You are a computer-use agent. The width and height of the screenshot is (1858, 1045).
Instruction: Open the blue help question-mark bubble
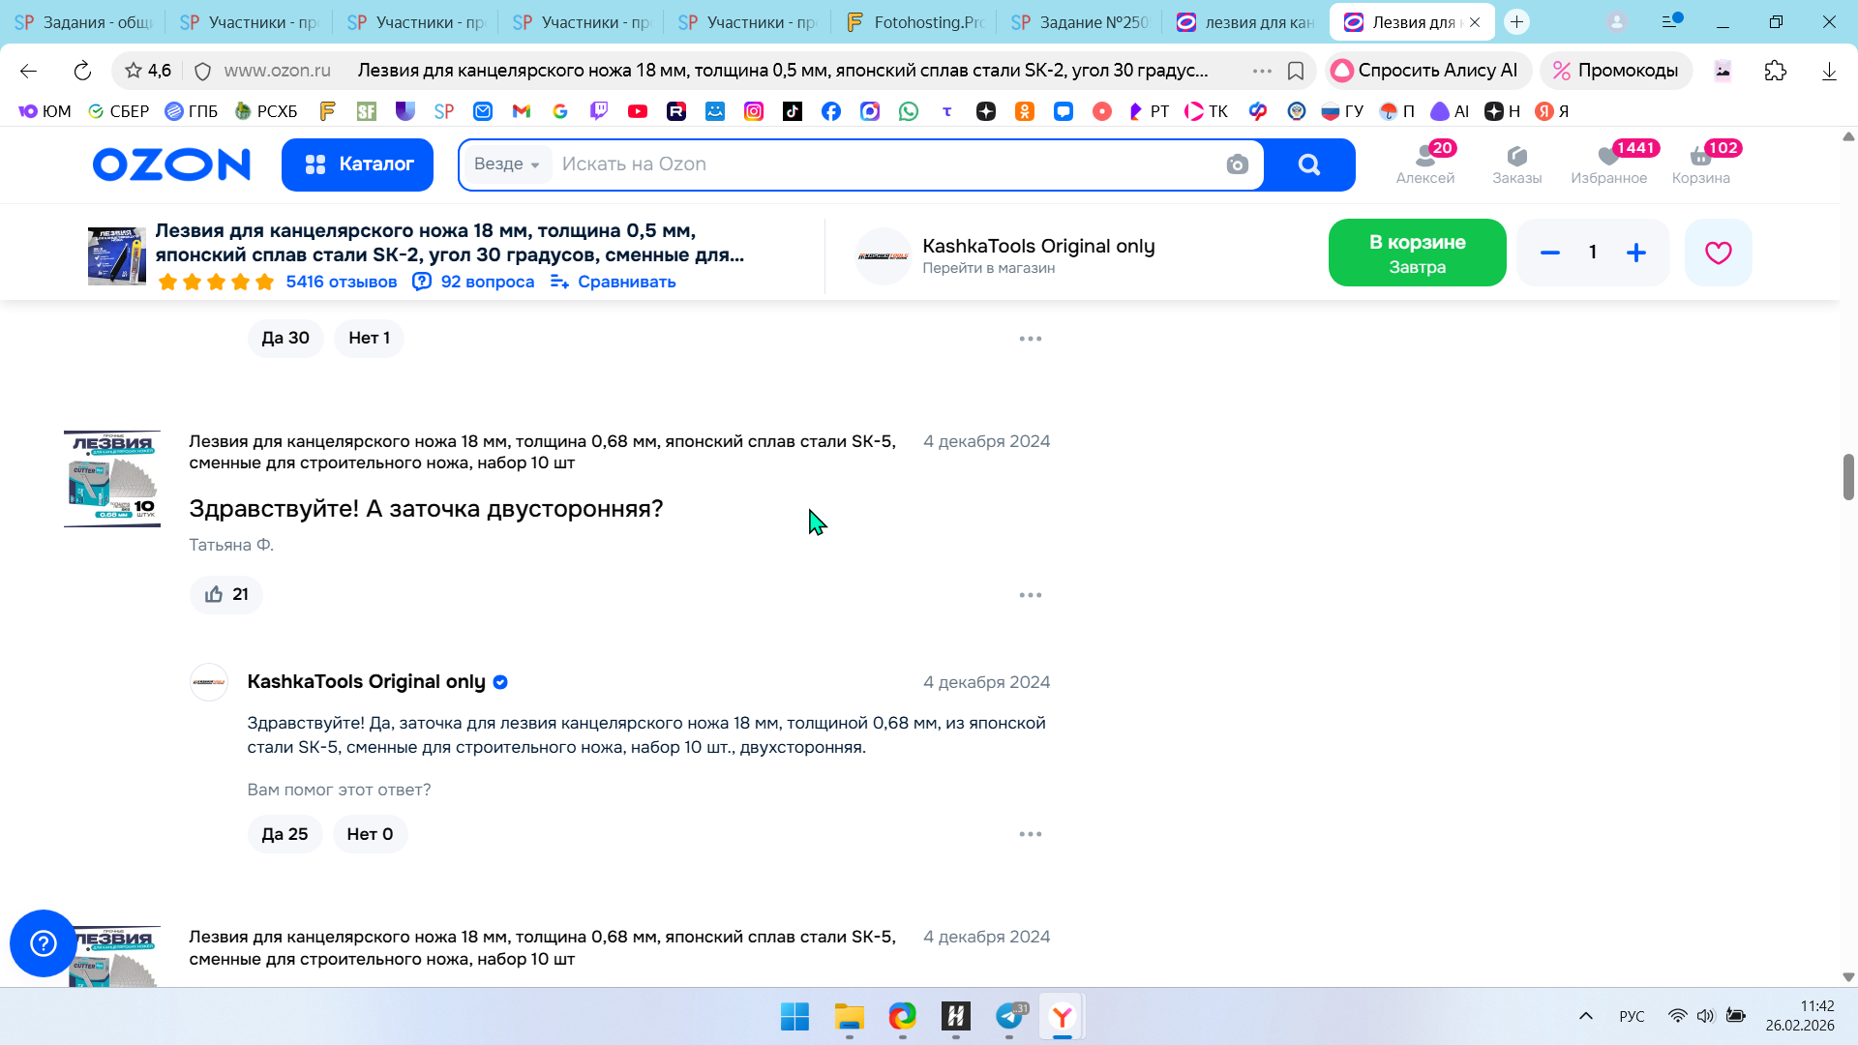pyautogui.click(x=44, y=942)
